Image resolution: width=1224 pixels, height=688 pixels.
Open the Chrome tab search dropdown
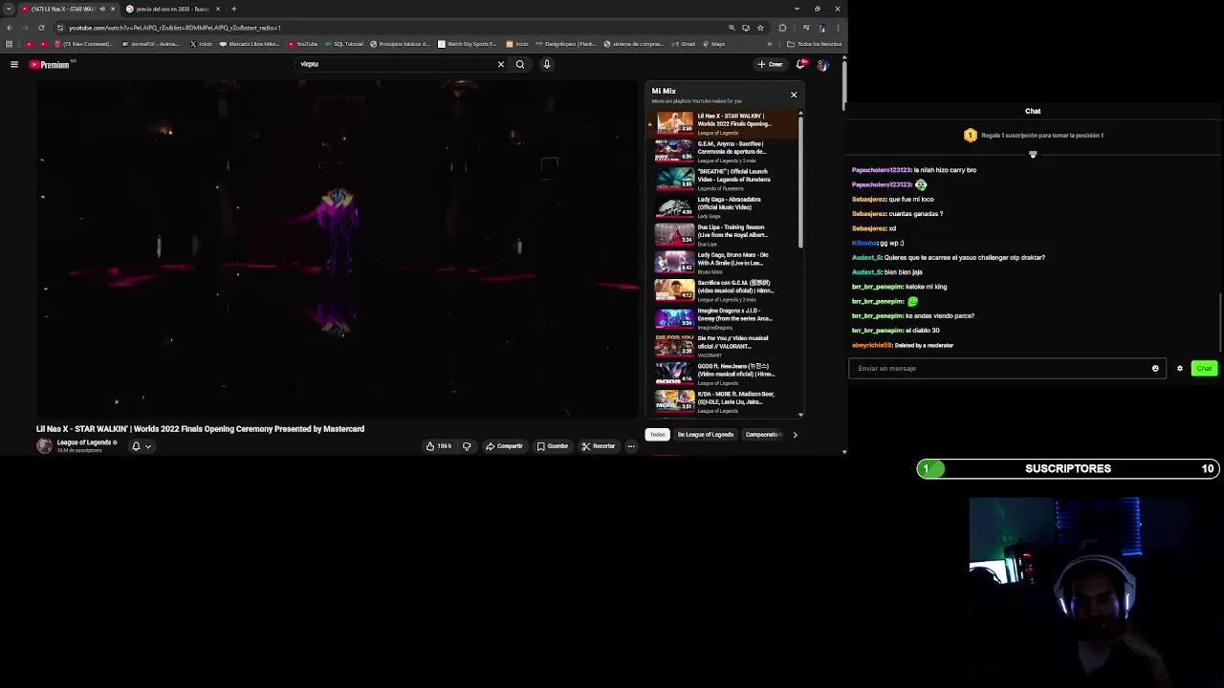click(9, 9)
